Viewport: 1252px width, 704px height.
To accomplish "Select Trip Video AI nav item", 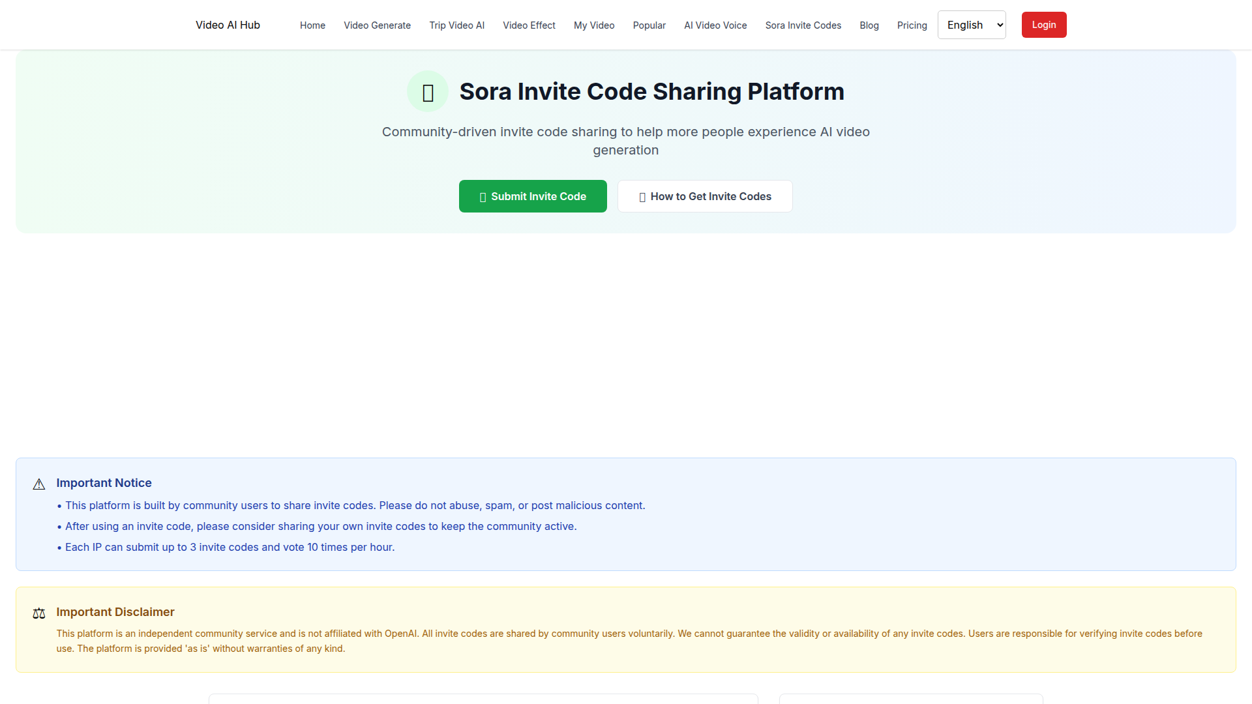I will (456, 25).
